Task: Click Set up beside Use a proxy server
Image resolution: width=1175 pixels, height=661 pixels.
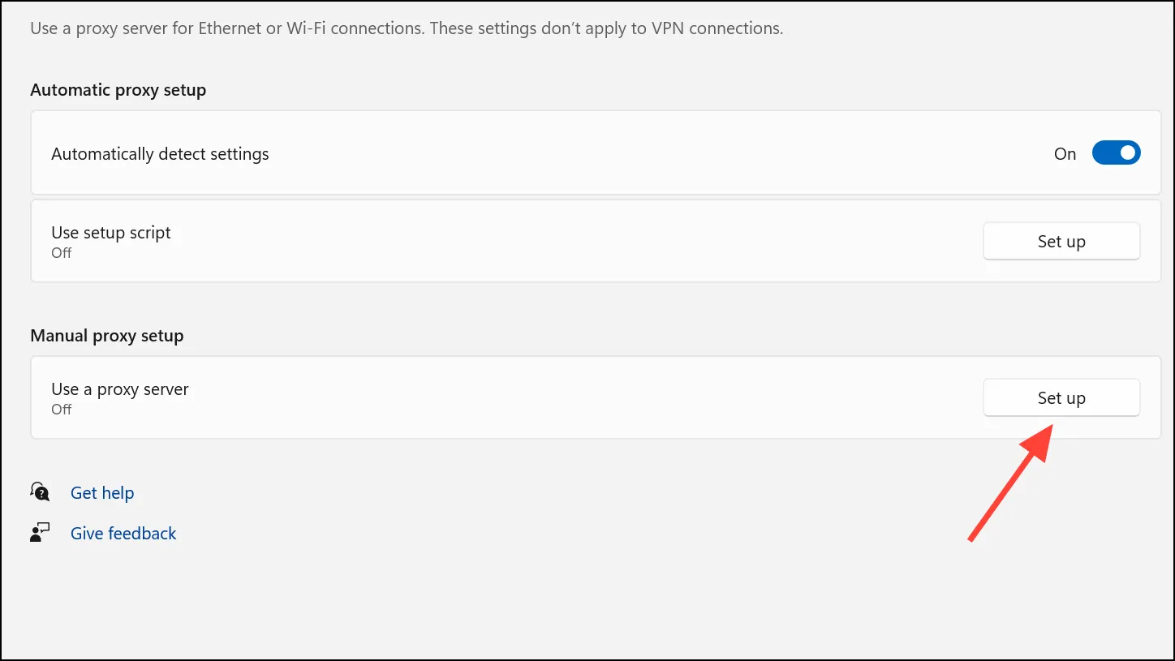Action: [x=1061, y=398]
